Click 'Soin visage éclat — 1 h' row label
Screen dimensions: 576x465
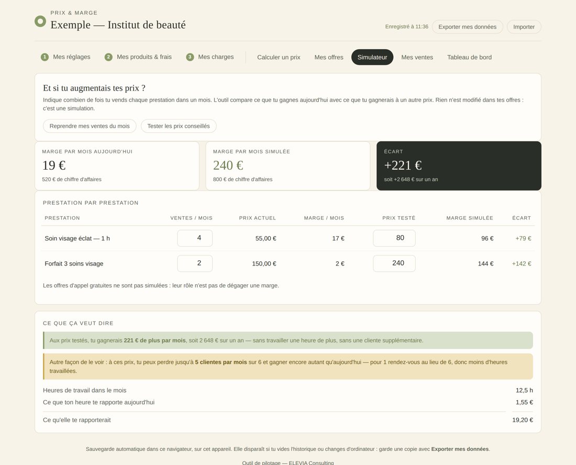(x=77, y=238)
